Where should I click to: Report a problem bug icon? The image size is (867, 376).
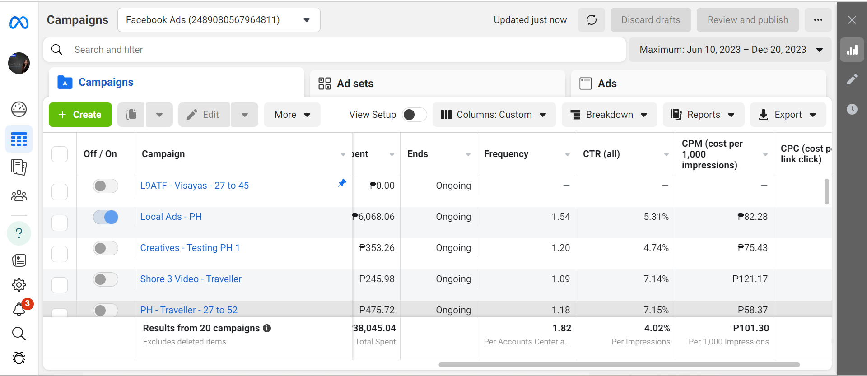(x=19, y=358)
